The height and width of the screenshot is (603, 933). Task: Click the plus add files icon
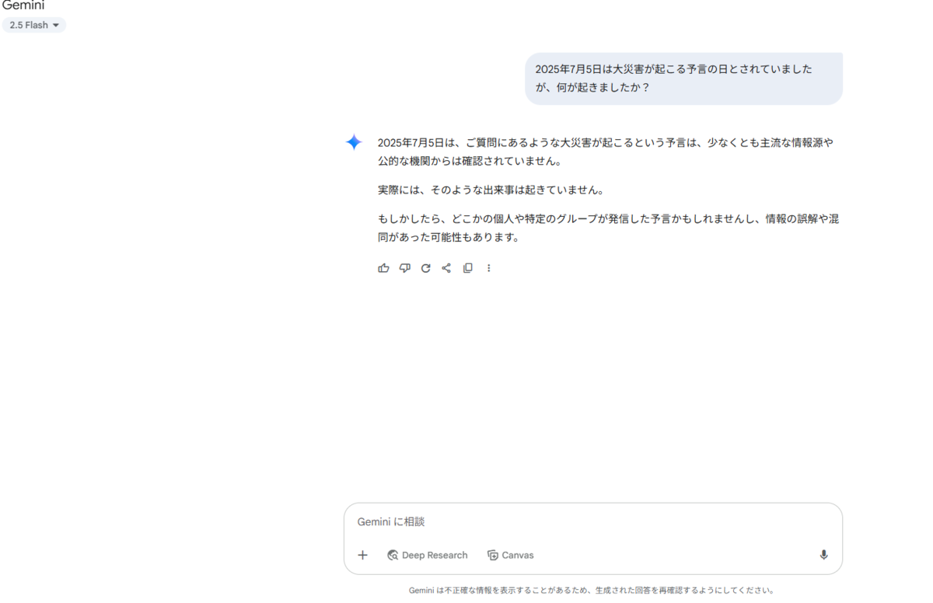[x=362, y=555]
